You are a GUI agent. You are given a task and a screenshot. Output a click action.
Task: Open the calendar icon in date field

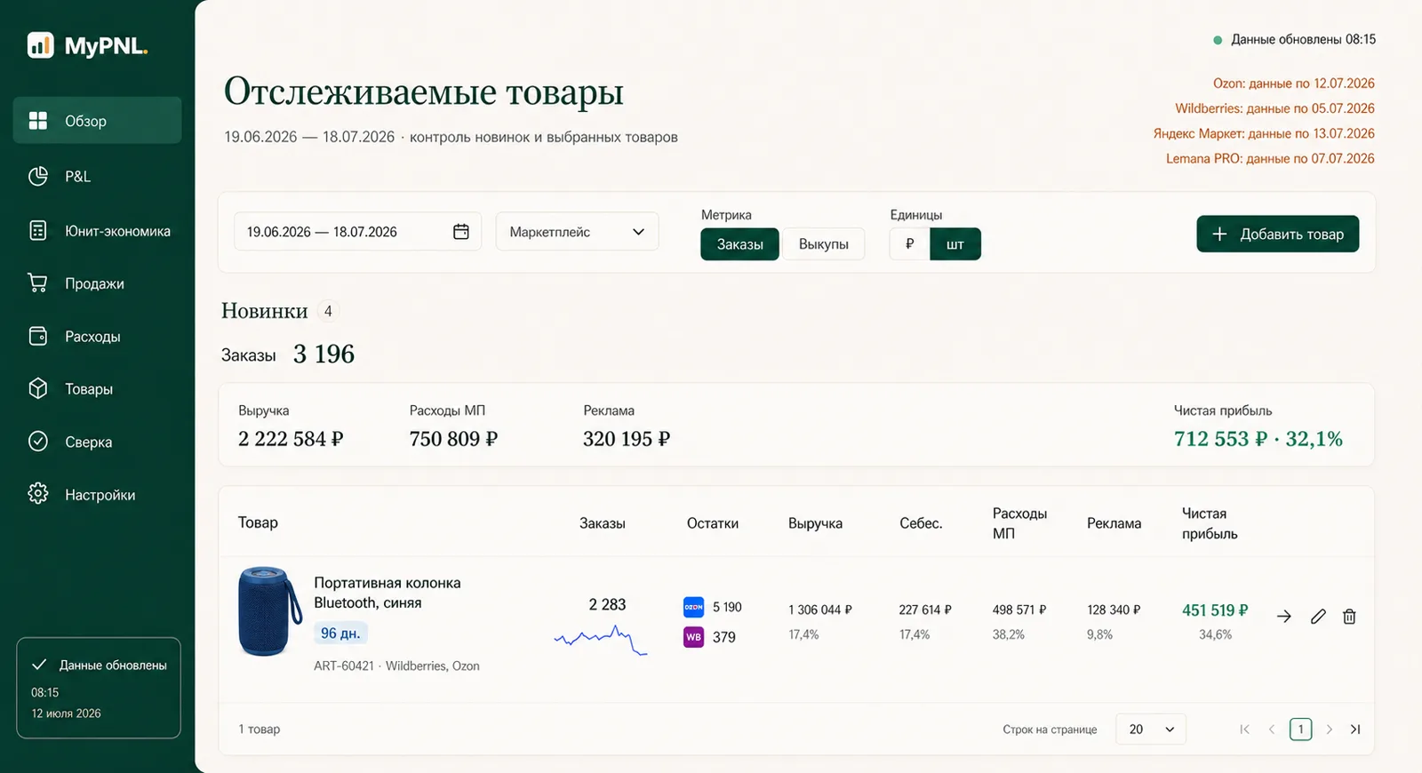pyautogui.click(x=461, y=231)
